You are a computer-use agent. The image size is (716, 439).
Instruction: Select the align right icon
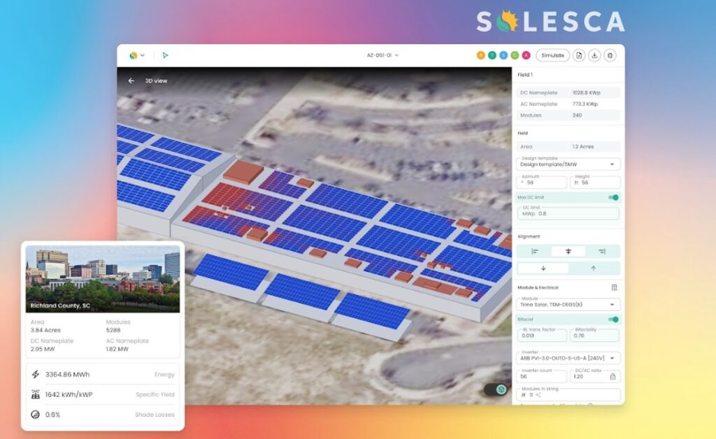[x=601, y=251]
